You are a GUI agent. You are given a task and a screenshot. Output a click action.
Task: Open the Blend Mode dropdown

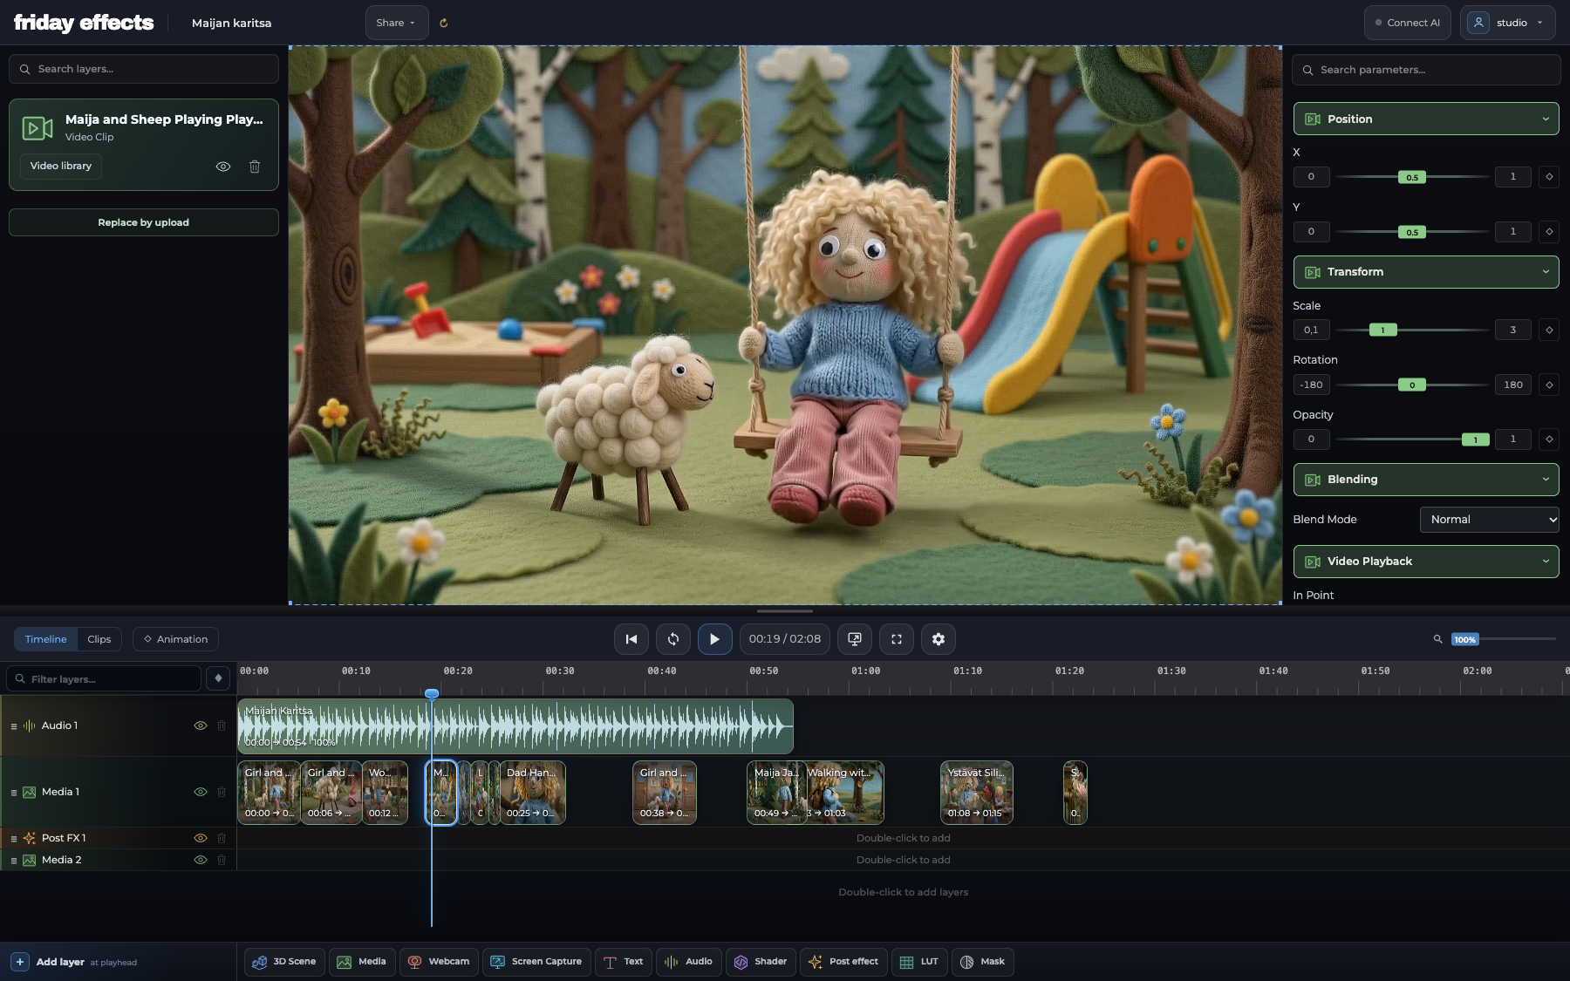click(x=1489, y=520)
